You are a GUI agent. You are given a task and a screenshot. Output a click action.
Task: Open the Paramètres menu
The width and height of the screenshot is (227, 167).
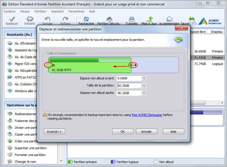(x=77, y=11)
